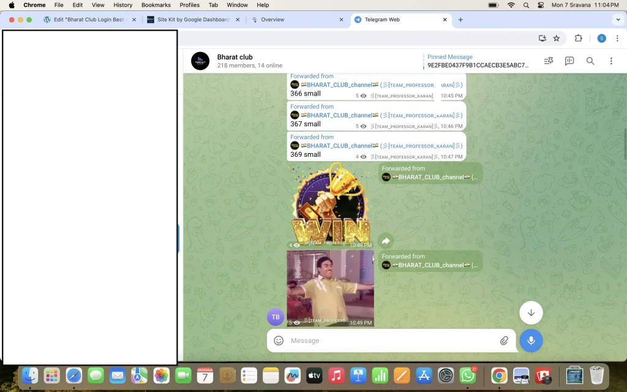627x392 pixels.
Task: Click the video chat icon in chat header
Action: (x=569, y=61)
